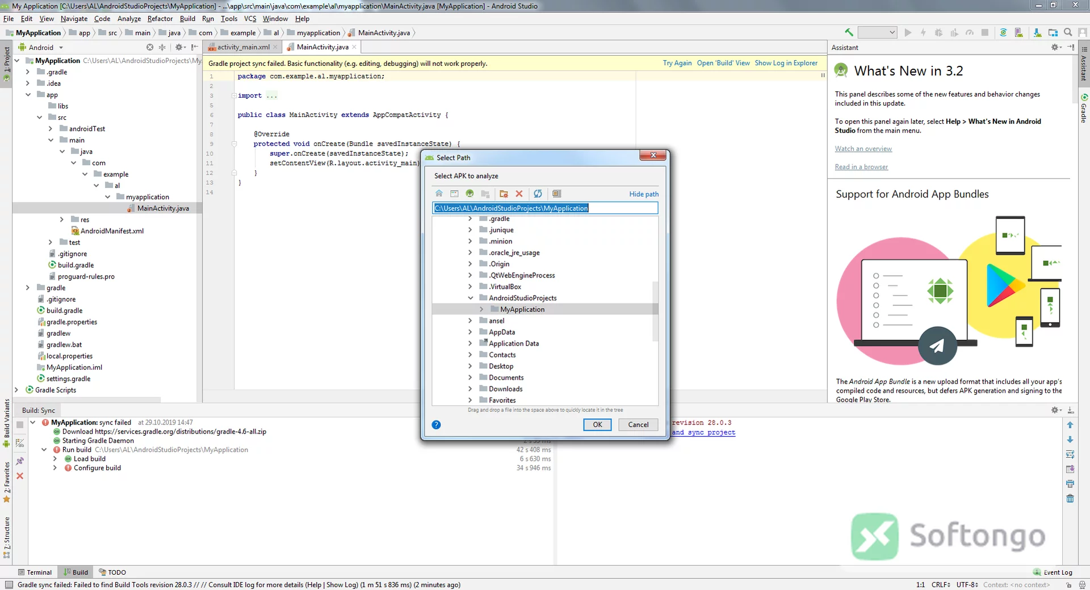Toggle the Favorites side tab
This screenshot has height=590, width=1090.
[x=7, y=481]
